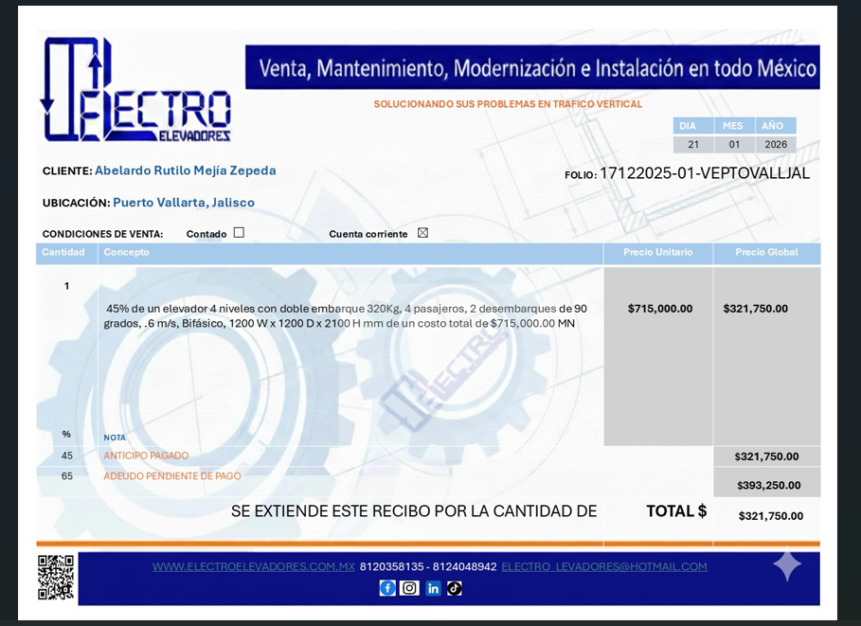Select the DIA value 21
Viewport: 861px width, 626px height.
[x=693, y=145]
